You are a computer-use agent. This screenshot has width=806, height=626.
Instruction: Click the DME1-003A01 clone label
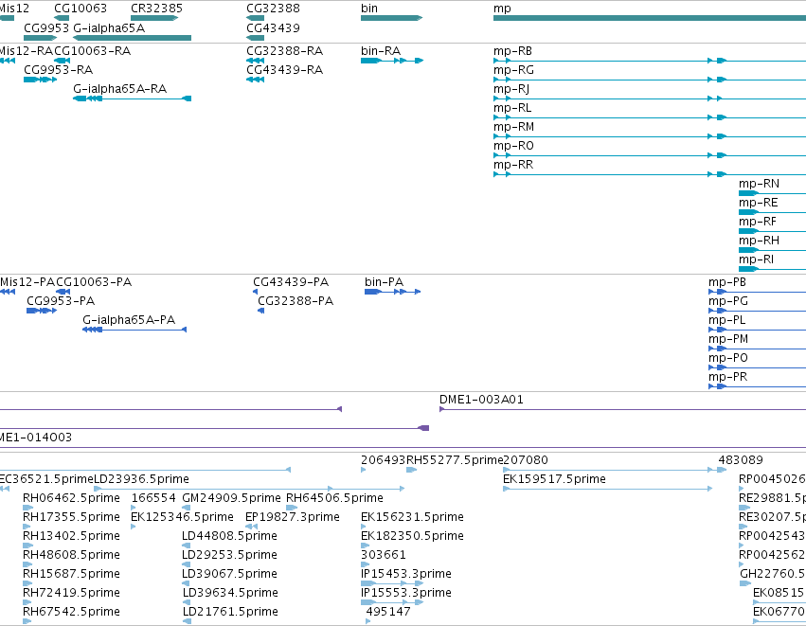point(481,400)
